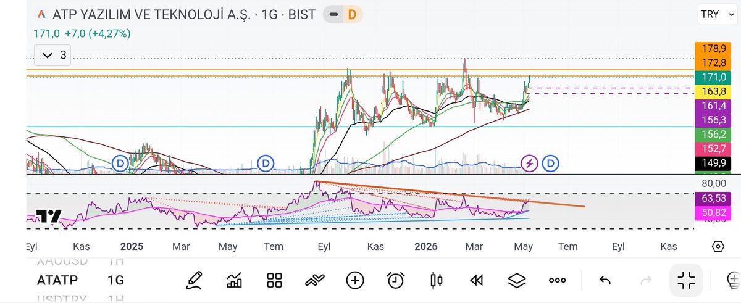Viewport: 741px width, 303px height.
Task: Tap the orange 178,9 price label
Action: coord(713,48)
